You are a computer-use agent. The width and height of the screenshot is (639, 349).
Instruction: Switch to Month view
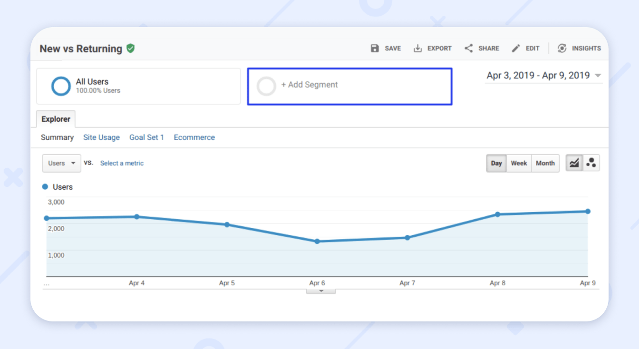point(545,163)
